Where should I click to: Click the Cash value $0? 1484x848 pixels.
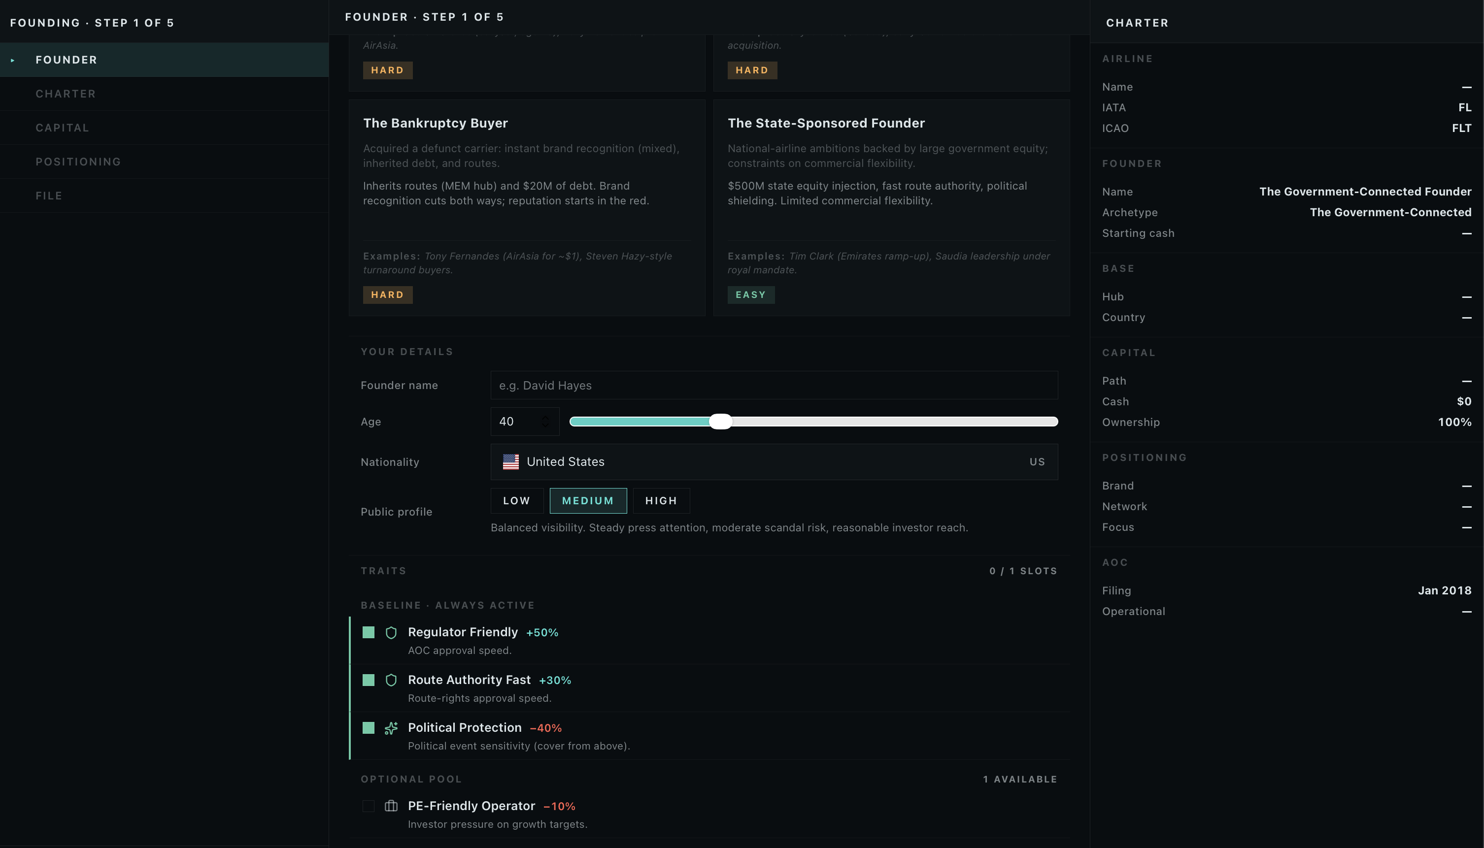[1464, 402]
